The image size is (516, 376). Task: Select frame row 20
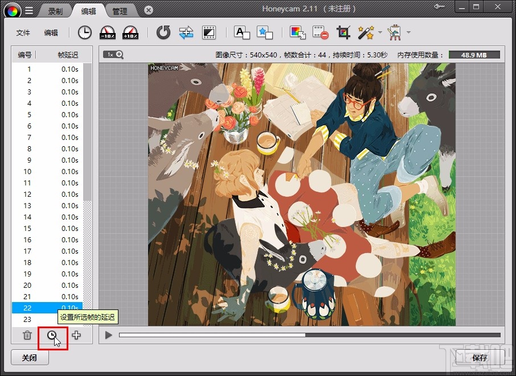tap(47, 286)
